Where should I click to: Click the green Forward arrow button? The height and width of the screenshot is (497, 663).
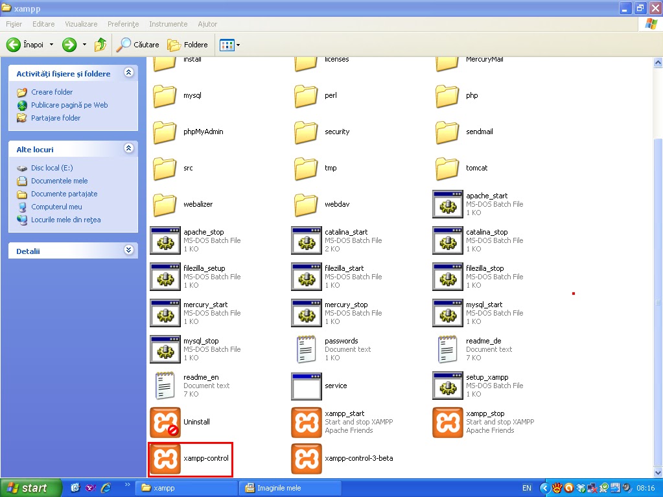coord(69,44)
